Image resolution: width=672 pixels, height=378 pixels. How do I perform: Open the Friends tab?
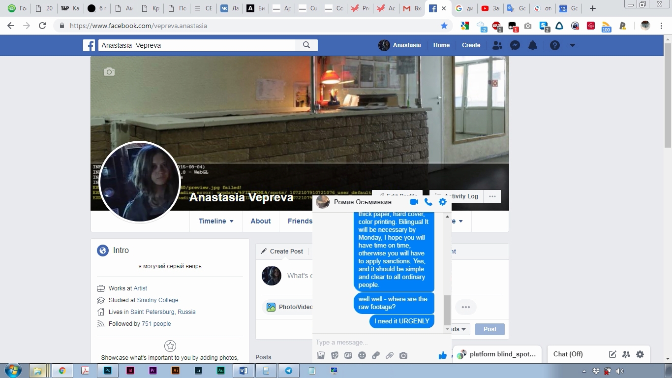click(x=300, y=221)
